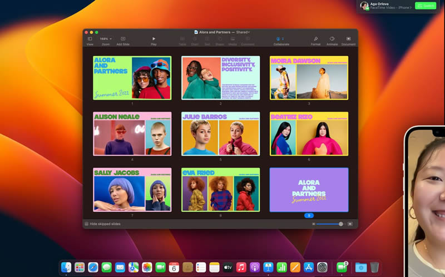
Task: Click the Aga Orlova name in notification
Action: (379, 4)
